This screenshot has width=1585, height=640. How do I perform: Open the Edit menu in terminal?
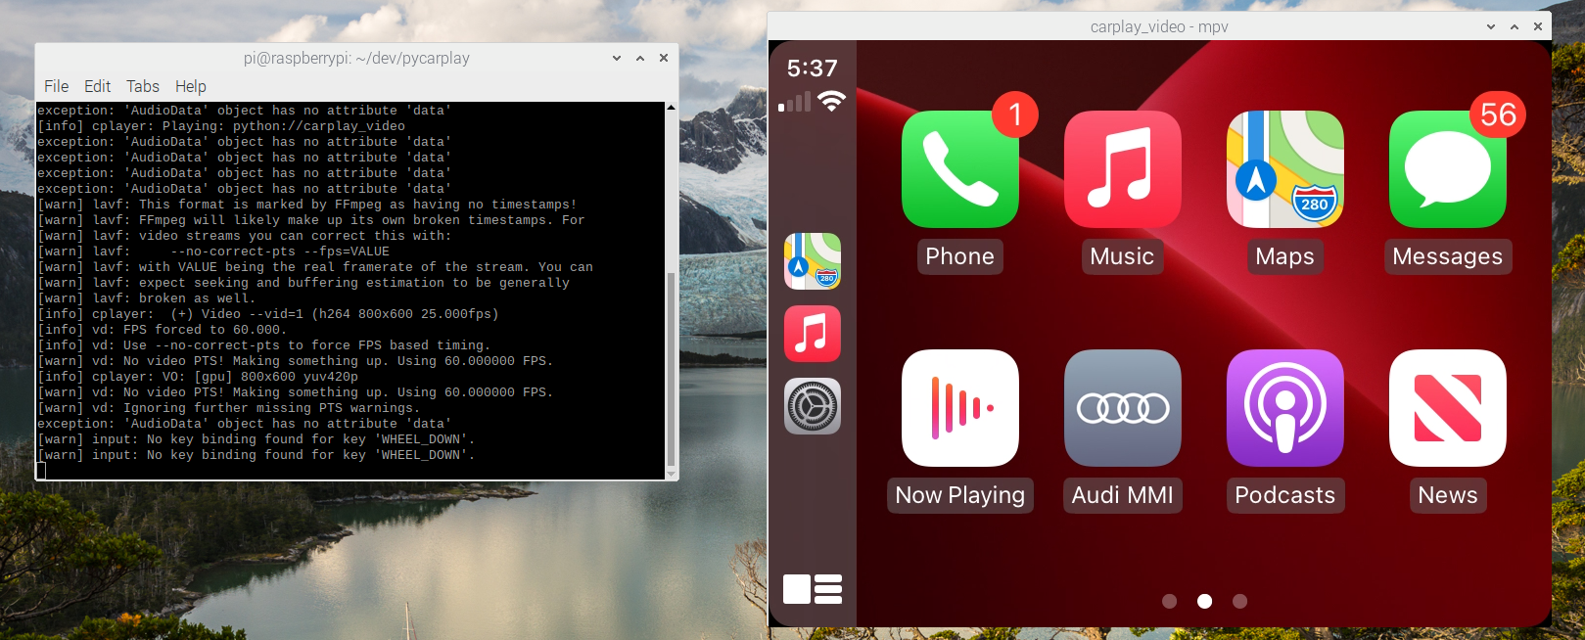97,86
